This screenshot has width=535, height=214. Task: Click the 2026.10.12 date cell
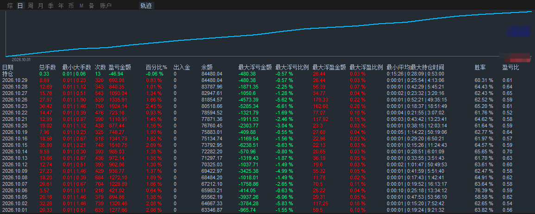(15, 164)
